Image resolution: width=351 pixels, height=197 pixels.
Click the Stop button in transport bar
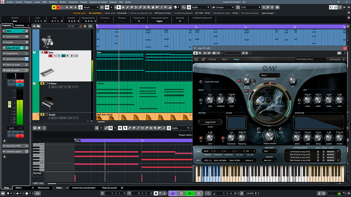(181, 193)
